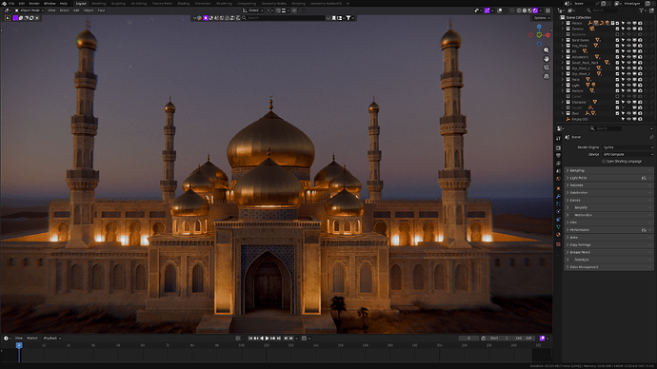
Task: Toggle the Simplify panel checkbox
Action: 571,208
